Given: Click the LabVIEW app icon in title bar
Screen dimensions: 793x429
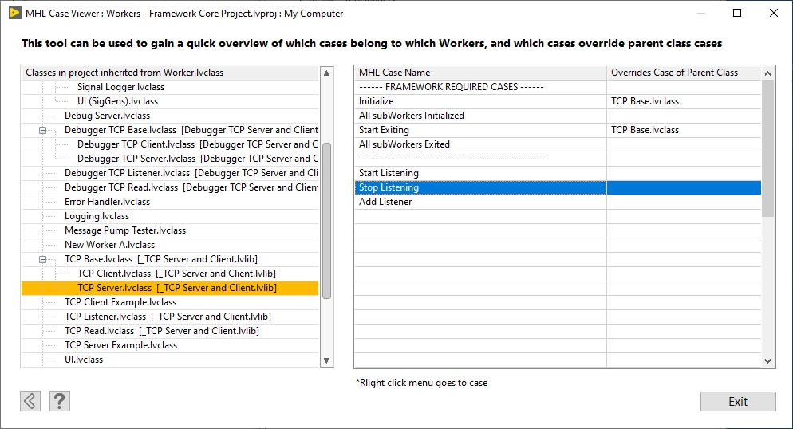Looking at the screenshot, I should coord(14,14).
